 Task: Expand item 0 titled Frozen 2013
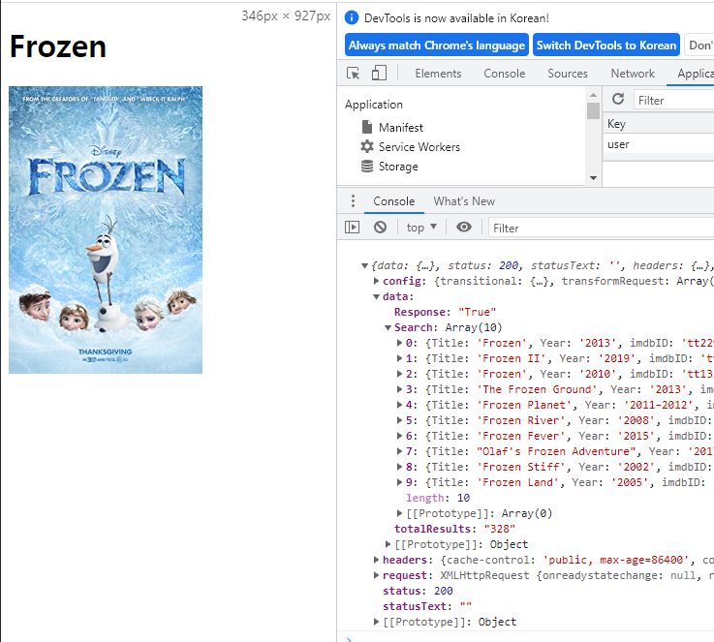coord(399,343)
